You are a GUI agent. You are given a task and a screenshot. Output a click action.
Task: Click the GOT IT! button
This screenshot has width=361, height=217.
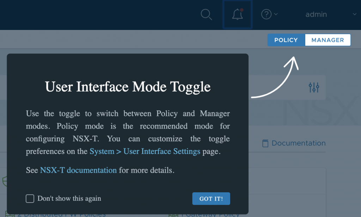(x=211, y=199)
